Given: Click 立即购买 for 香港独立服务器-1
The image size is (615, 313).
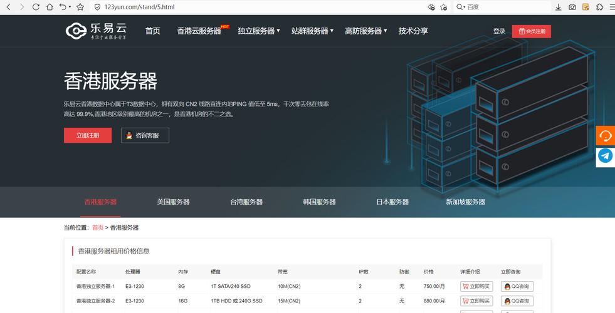Looking at the screenshot, I should click(476, 286).
